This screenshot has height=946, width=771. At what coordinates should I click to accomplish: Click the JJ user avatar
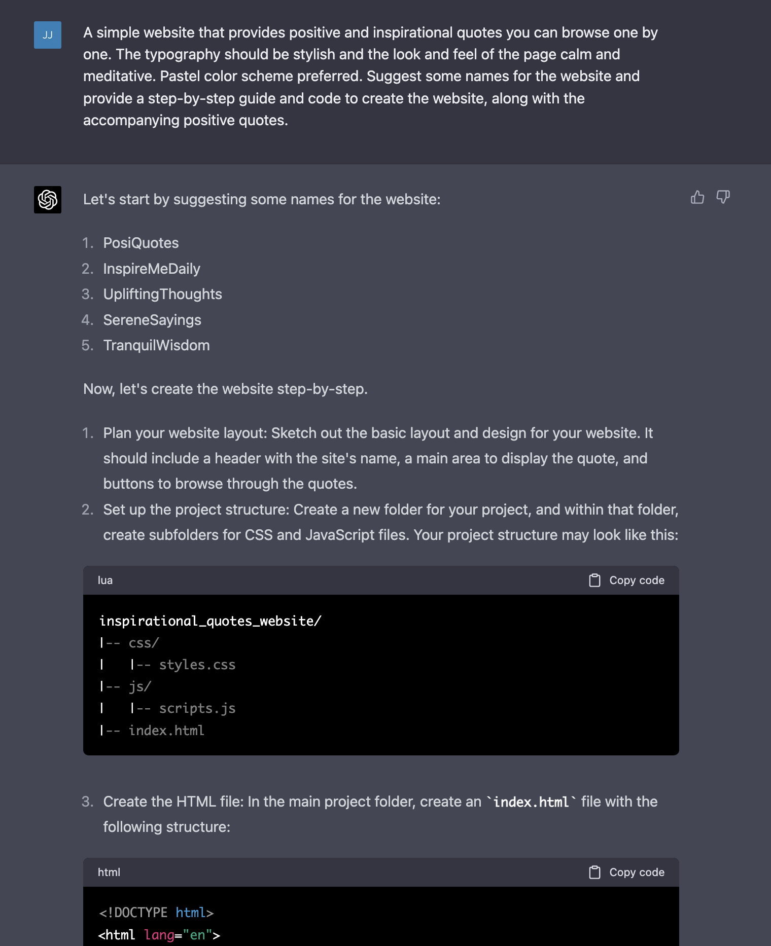pyautogui.click(x=48, y=35)
